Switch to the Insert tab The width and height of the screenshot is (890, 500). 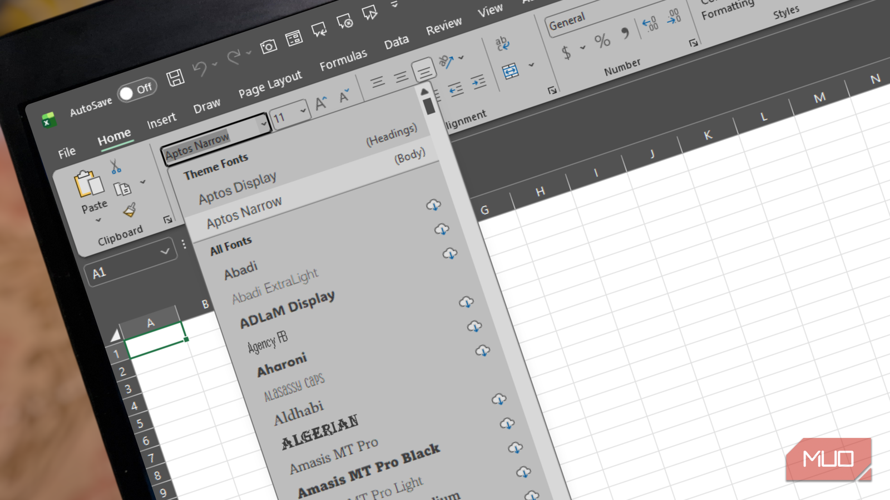coord(161,120)
